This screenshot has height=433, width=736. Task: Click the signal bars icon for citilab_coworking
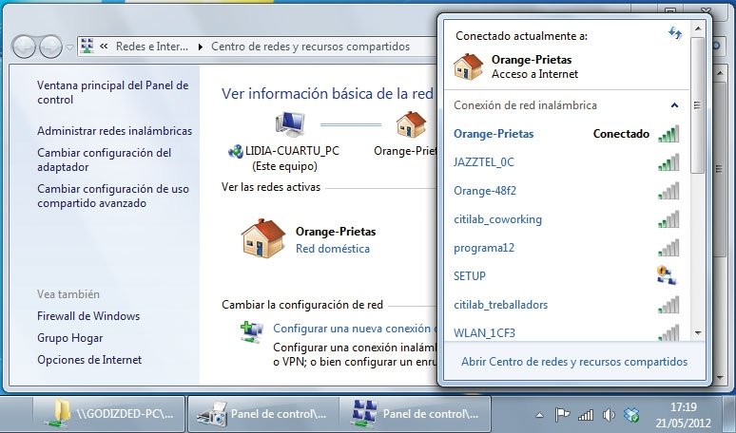(668, 219)
